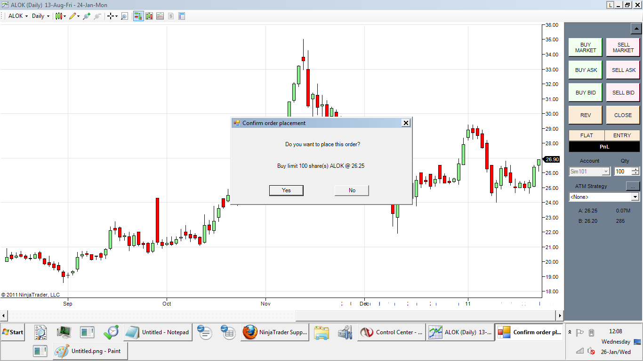
Task: Click the chart window icon in title bar
Action: pyautogui.click(x=5, y=5)
